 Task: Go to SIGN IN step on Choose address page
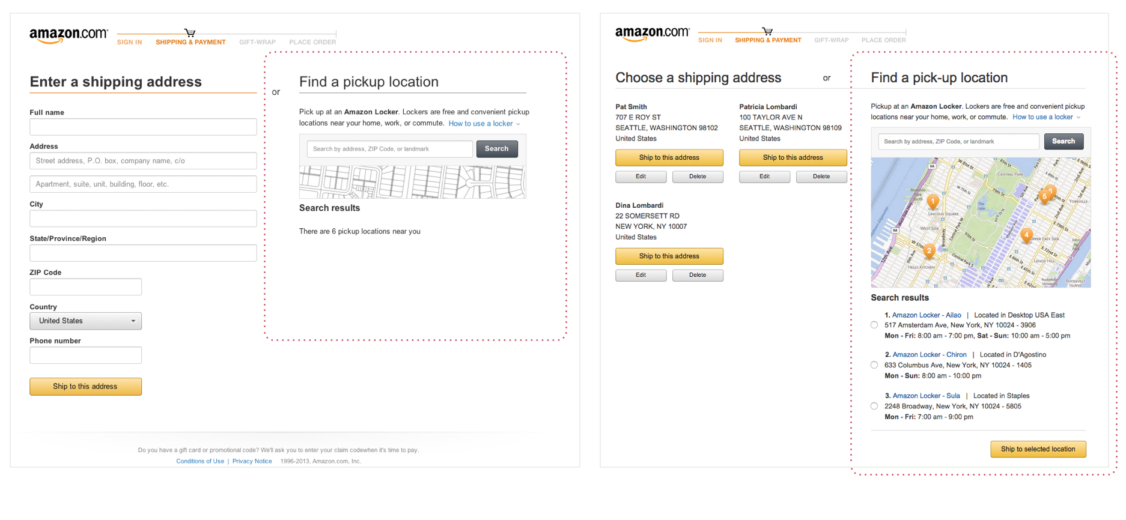point(710,40)
